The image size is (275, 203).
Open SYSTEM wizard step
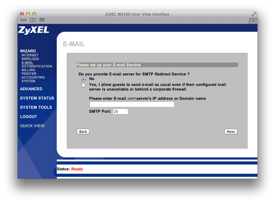(28, 81)
